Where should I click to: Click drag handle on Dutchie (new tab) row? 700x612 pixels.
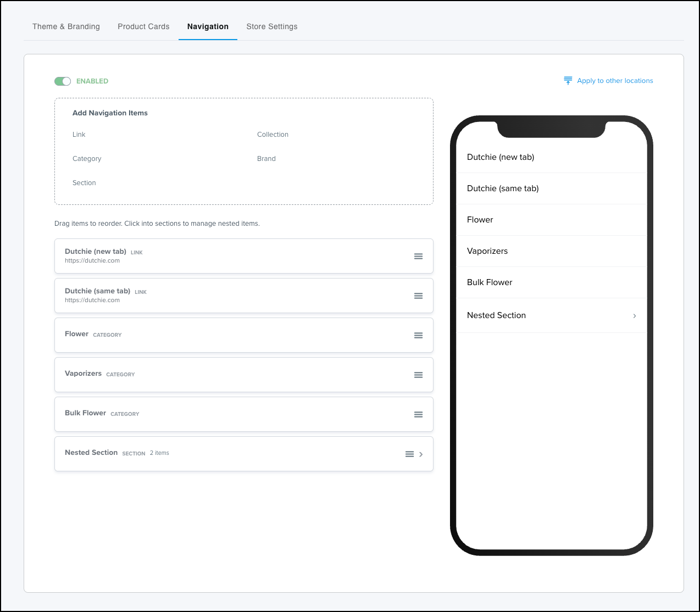(418, 256)
